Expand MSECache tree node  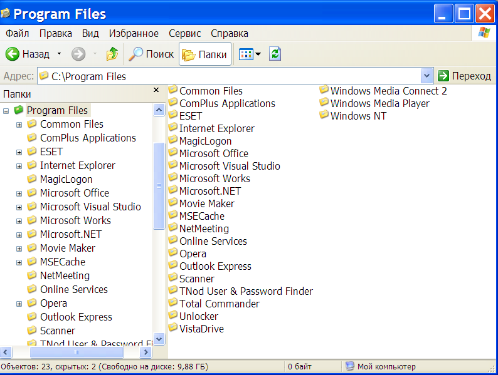(19, 262)
